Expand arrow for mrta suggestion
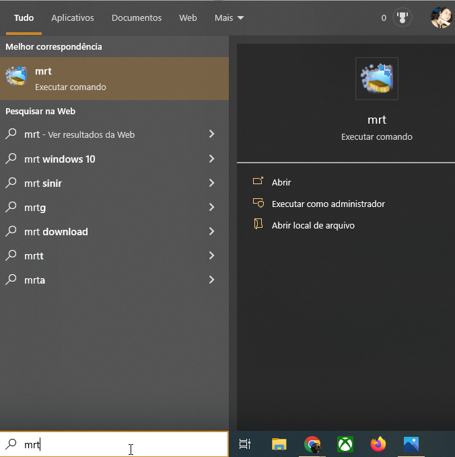This screenshot has height=457, width=455. pos(211,280)
